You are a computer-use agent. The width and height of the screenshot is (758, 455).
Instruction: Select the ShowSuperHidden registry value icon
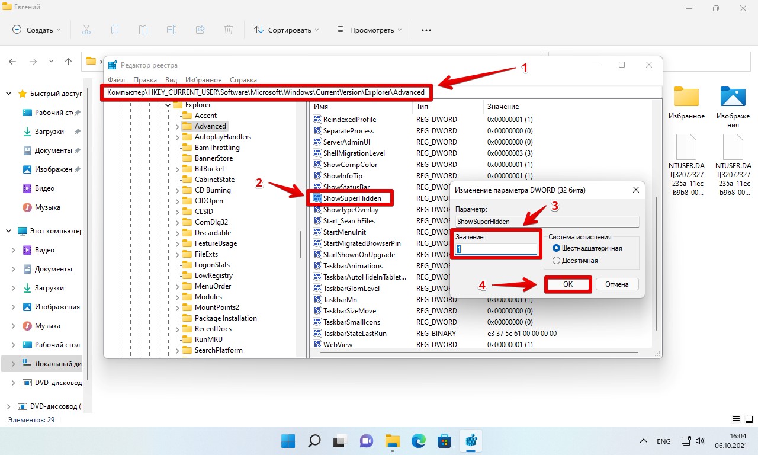[x=317, y=198]
